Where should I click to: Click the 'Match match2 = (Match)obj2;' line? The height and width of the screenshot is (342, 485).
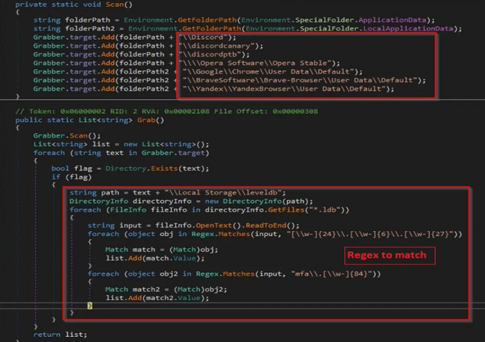pos(166,290)
